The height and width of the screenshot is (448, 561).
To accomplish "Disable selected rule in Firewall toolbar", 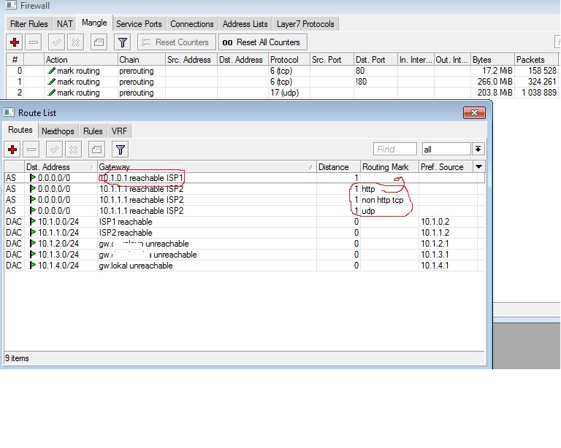I will [x=75, y=42].
